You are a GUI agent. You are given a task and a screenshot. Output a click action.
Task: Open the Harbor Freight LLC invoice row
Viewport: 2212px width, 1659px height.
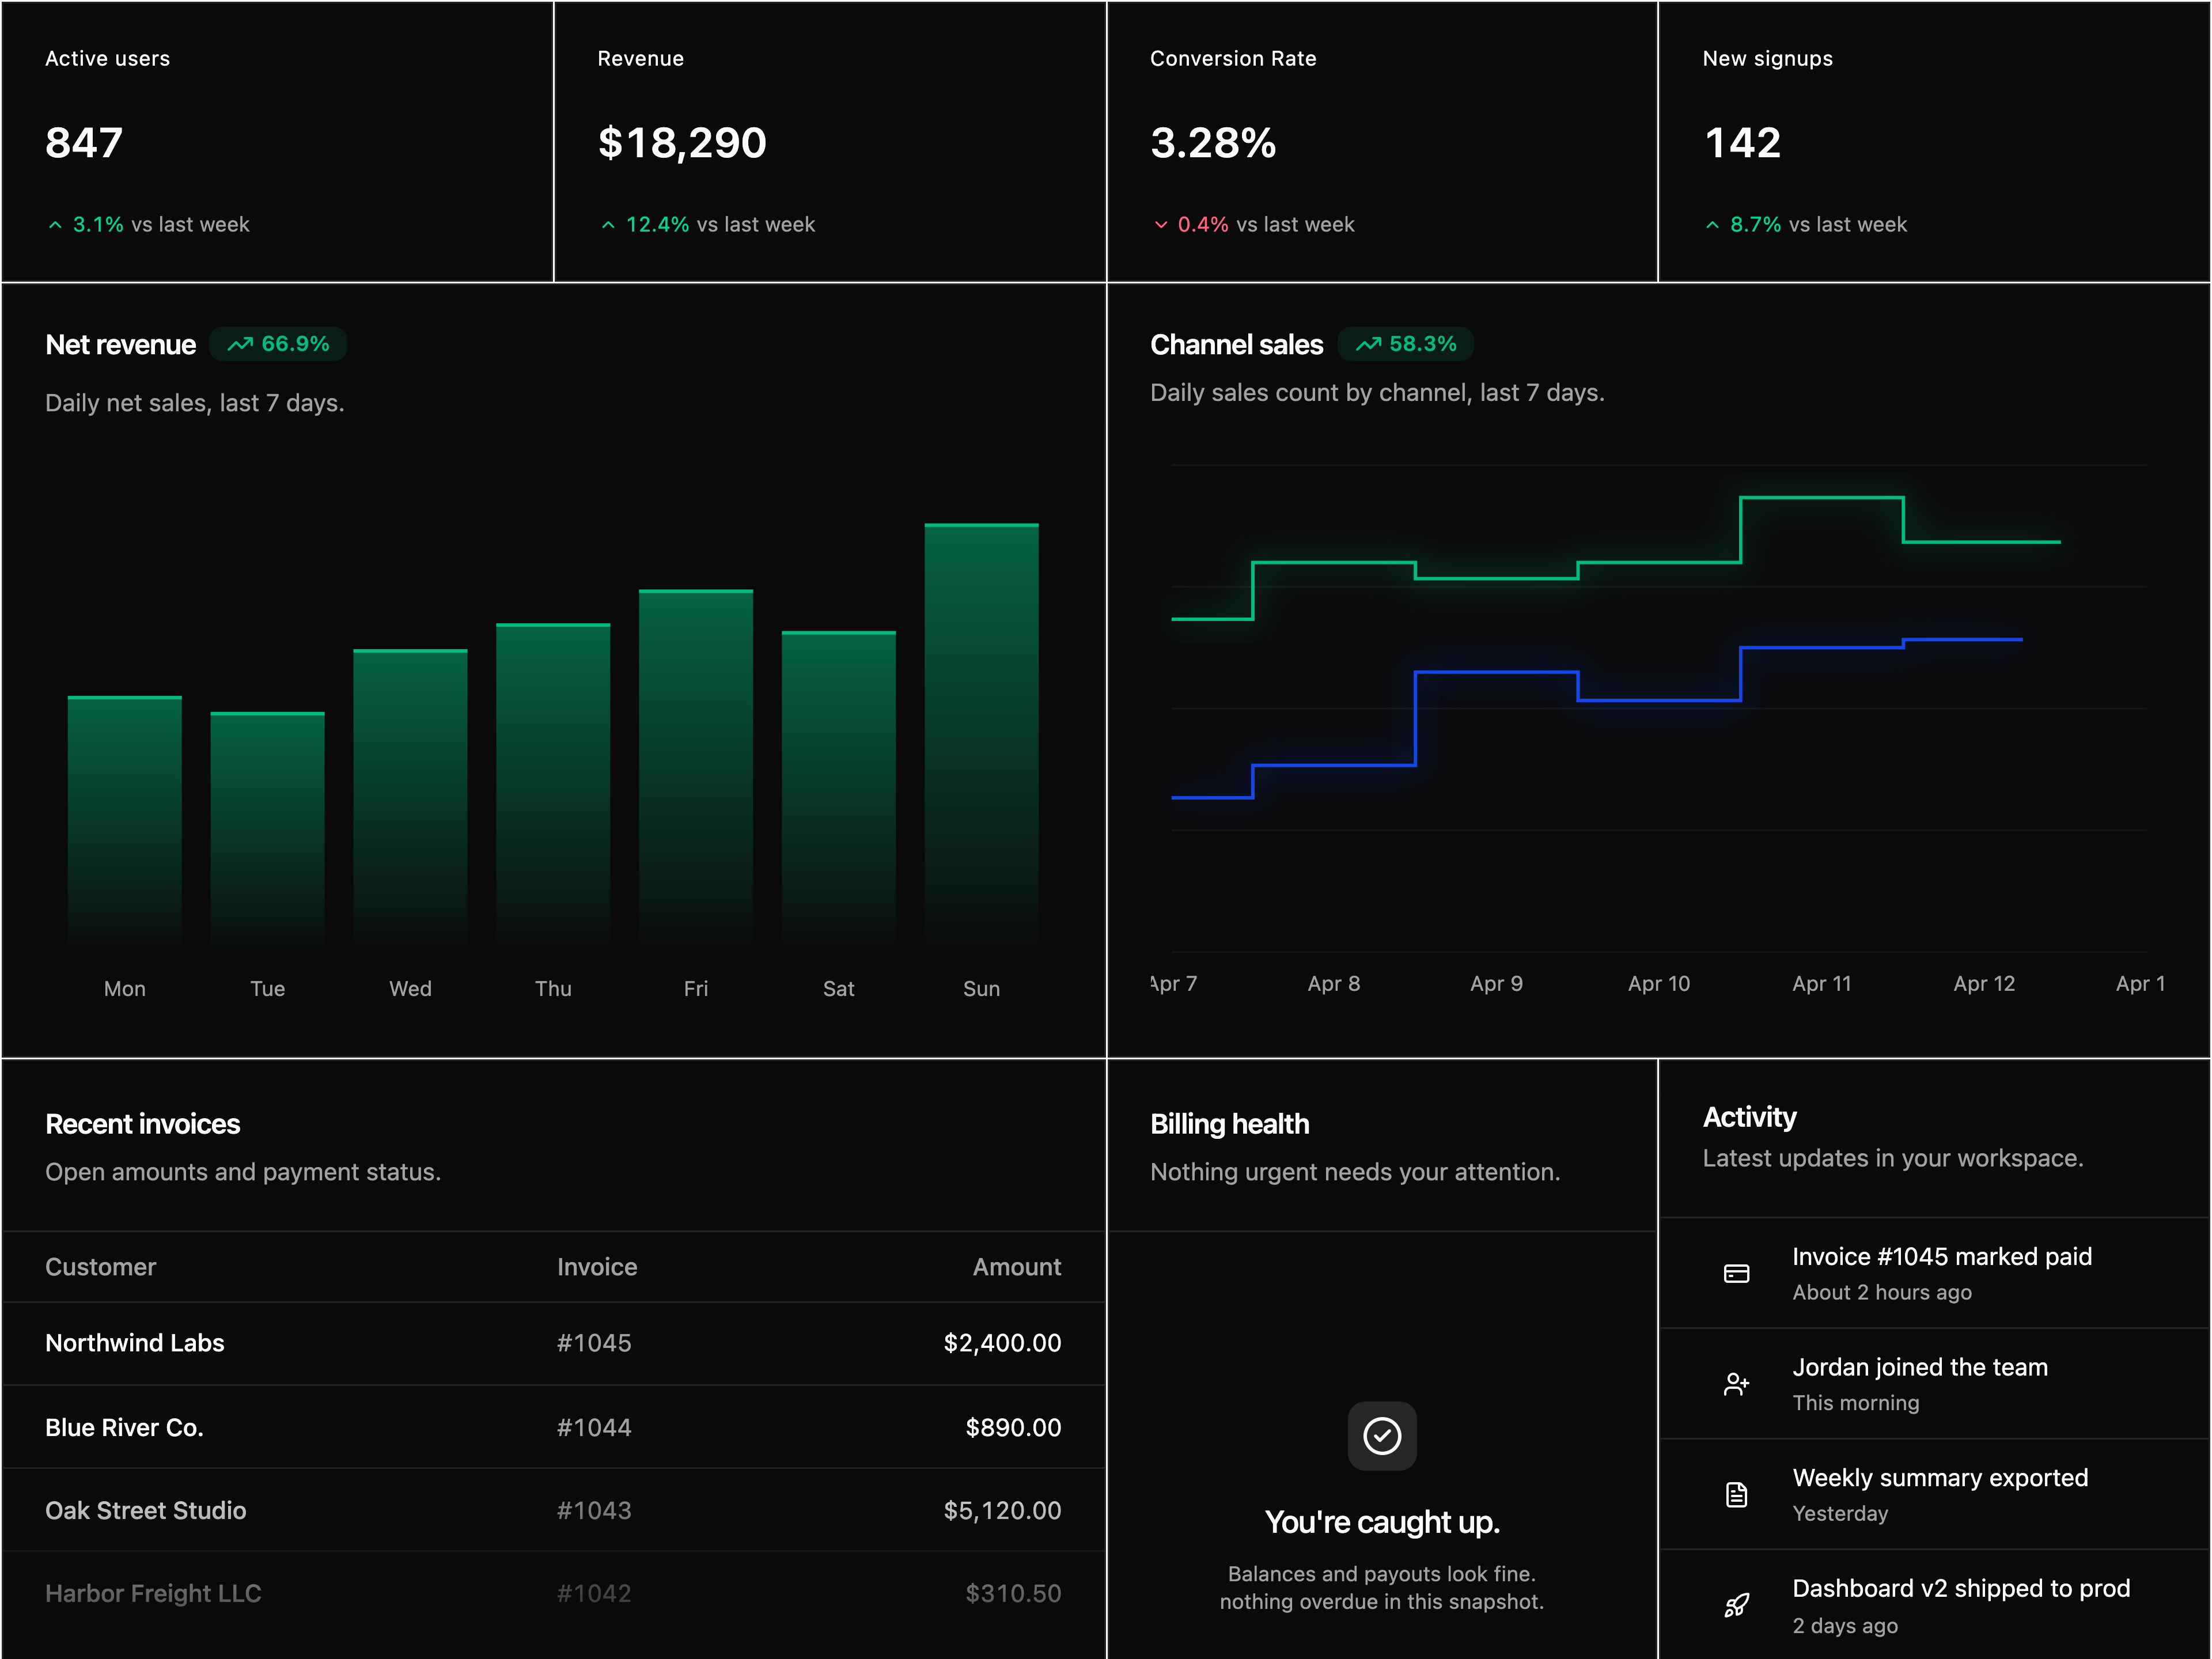pyautogui.click(x=553, y=1594)
